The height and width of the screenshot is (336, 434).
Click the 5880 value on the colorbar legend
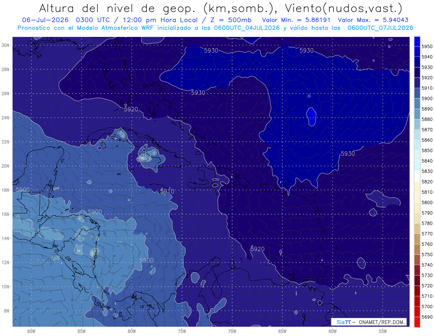tap(427, 119)
